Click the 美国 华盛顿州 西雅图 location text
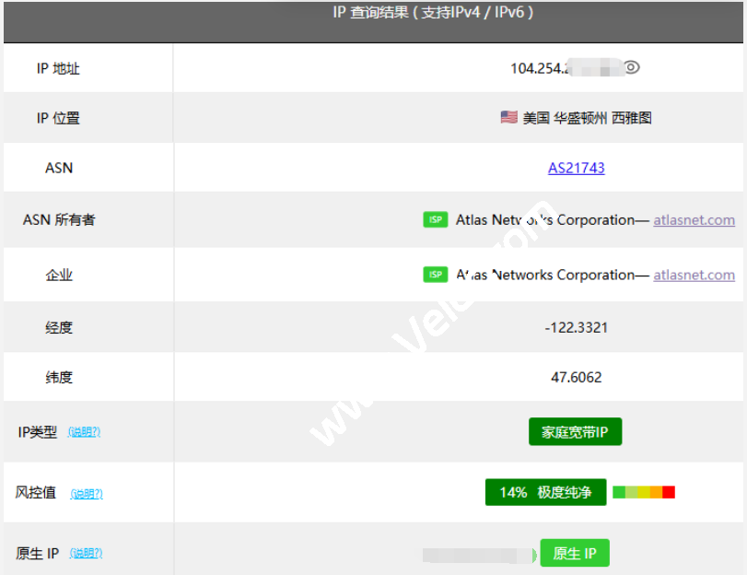The image size is (747, 575). pos(587,118)
